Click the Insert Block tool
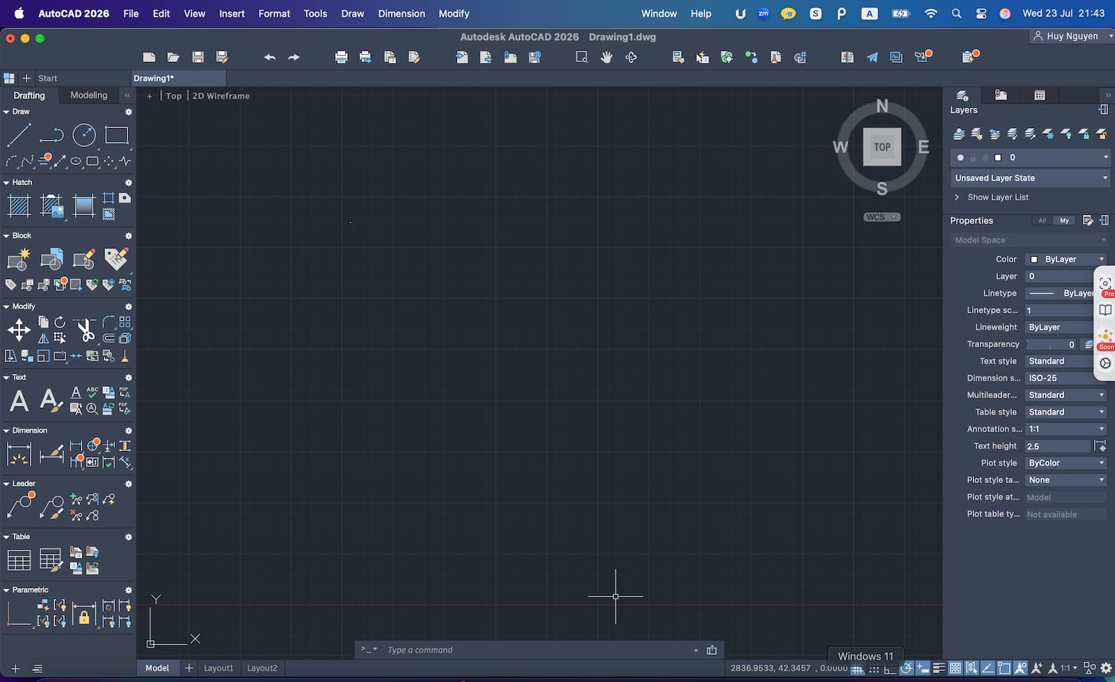 (52, 259)
